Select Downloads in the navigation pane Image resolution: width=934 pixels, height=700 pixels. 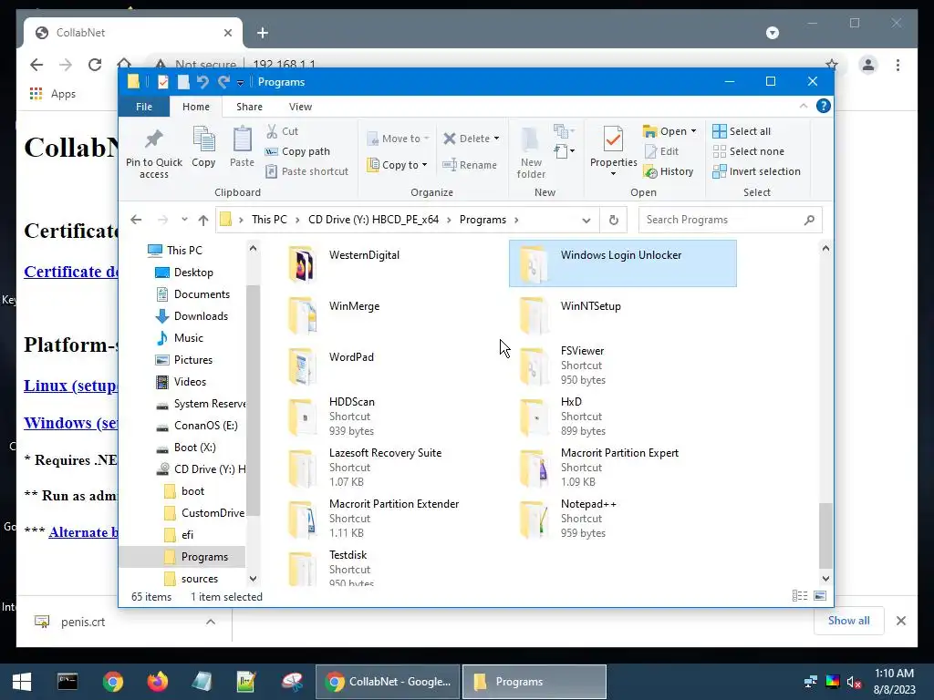pyautogui.click(x=201, y=316)
